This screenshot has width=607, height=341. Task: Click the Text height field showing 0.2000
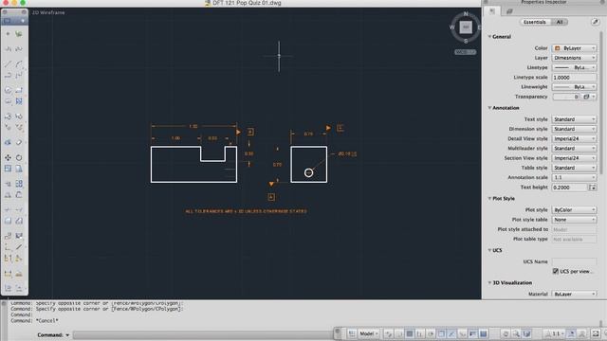click(x=570, y=188)
